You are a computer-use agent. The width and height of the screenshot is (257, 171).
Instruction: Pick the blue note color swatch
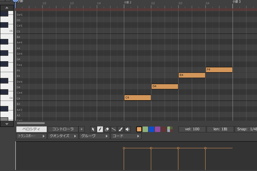tap(152, 129)
